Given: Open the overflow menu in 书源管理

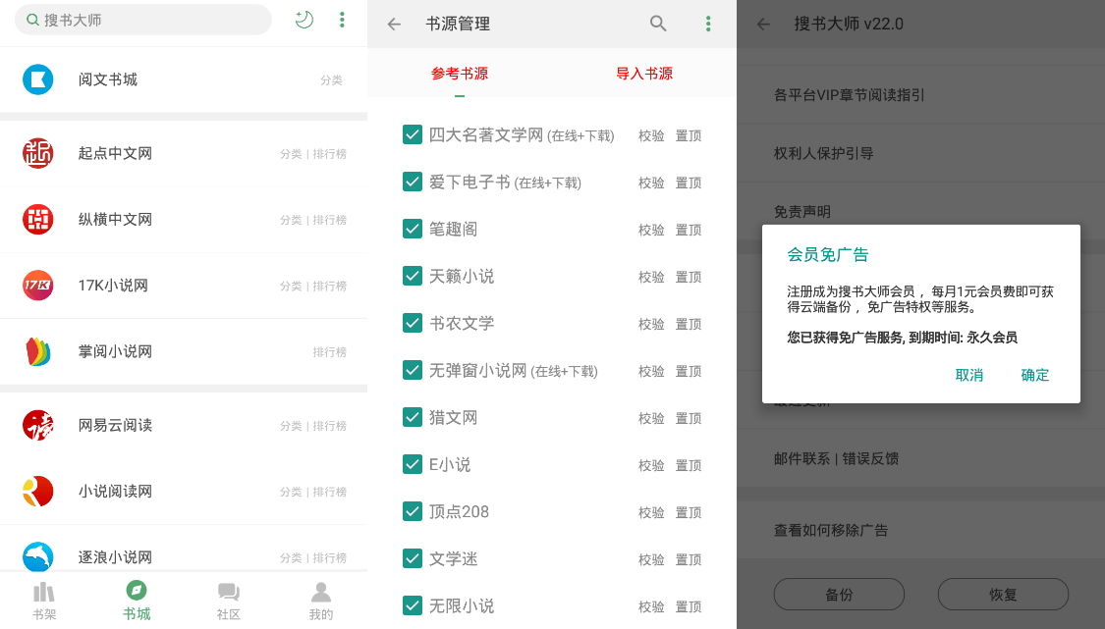Looking at the screenshot, I should pyautogui.click(x=708, y=24).
